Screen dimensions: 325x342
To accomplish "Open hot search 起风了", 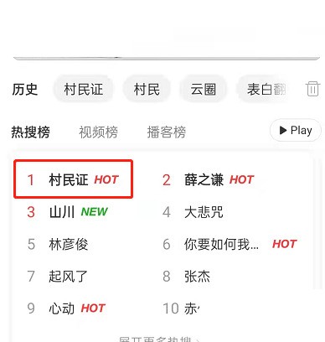I will click(x=58, y=276).
